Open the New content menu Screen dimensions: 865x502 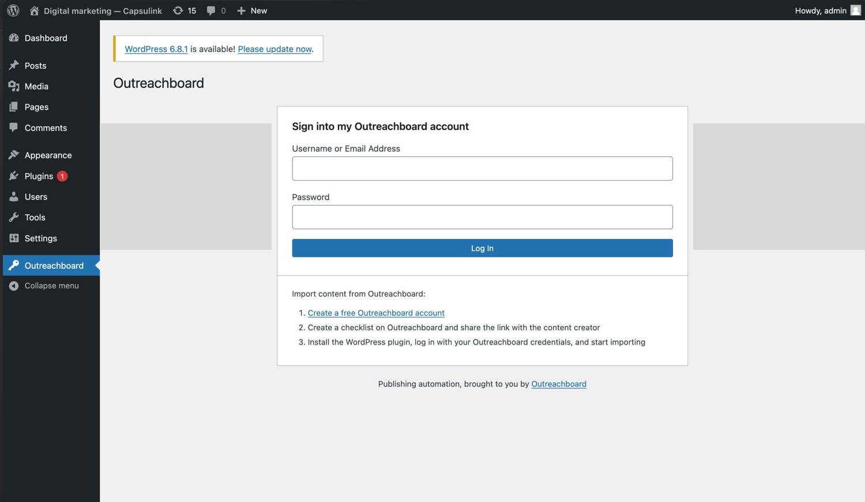click(252, 10)
